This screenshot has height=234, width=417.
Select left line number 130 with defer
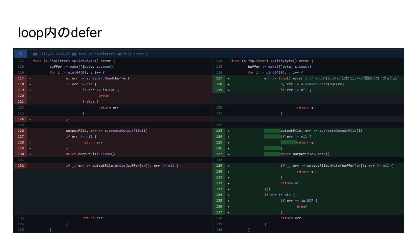tap(21, 154)
